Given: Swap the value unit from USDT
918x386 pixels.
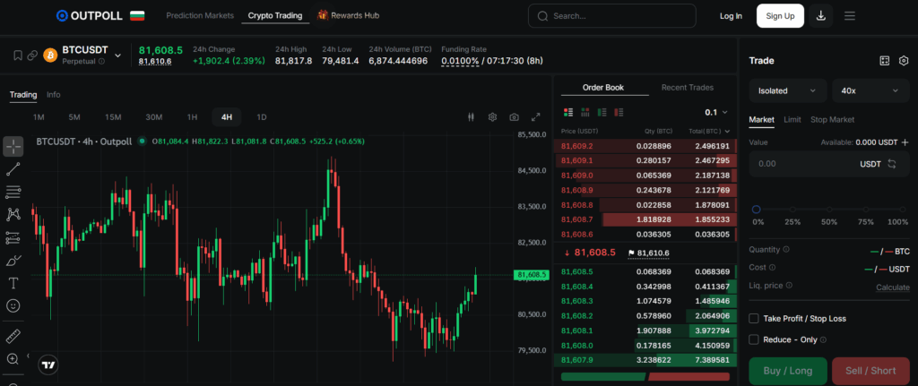Looking at the screenshot, I should coord(892,164).
